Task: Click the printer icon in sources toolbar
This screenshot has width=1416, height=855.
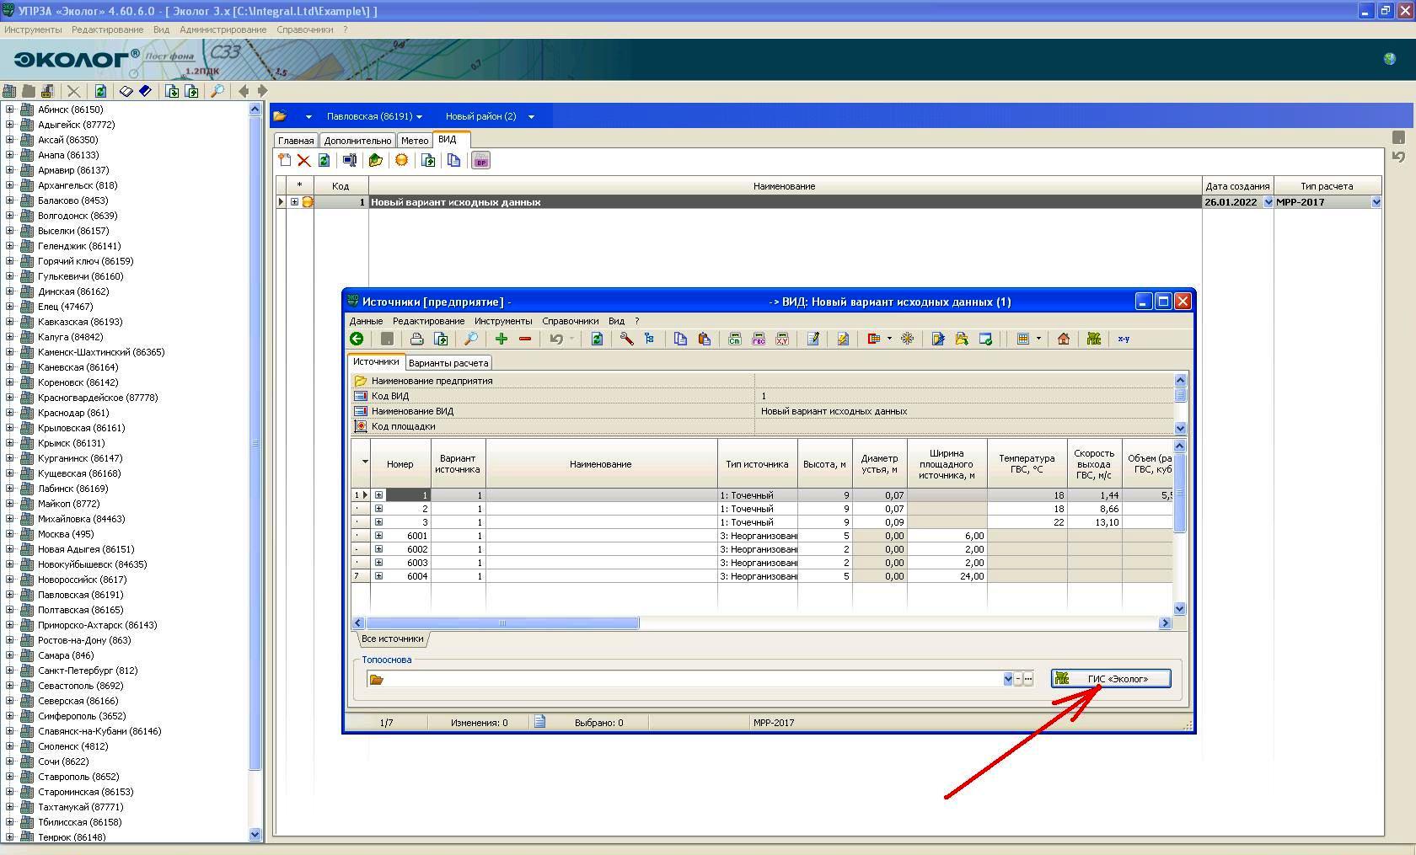Action: [x=416, y=339]
